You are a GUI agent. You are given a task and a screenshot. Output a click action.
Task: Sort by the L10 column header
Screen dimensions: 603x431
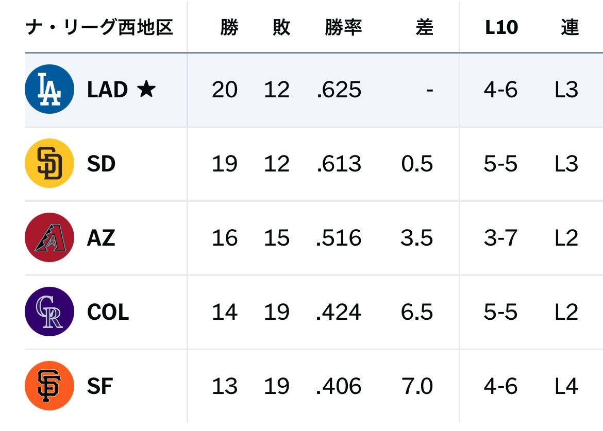pos(501,27)
